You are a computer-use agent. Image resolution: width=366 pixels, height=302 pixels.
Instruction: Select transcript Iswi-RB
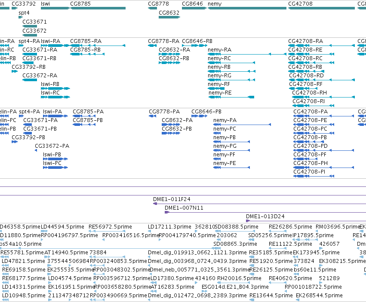55,88
